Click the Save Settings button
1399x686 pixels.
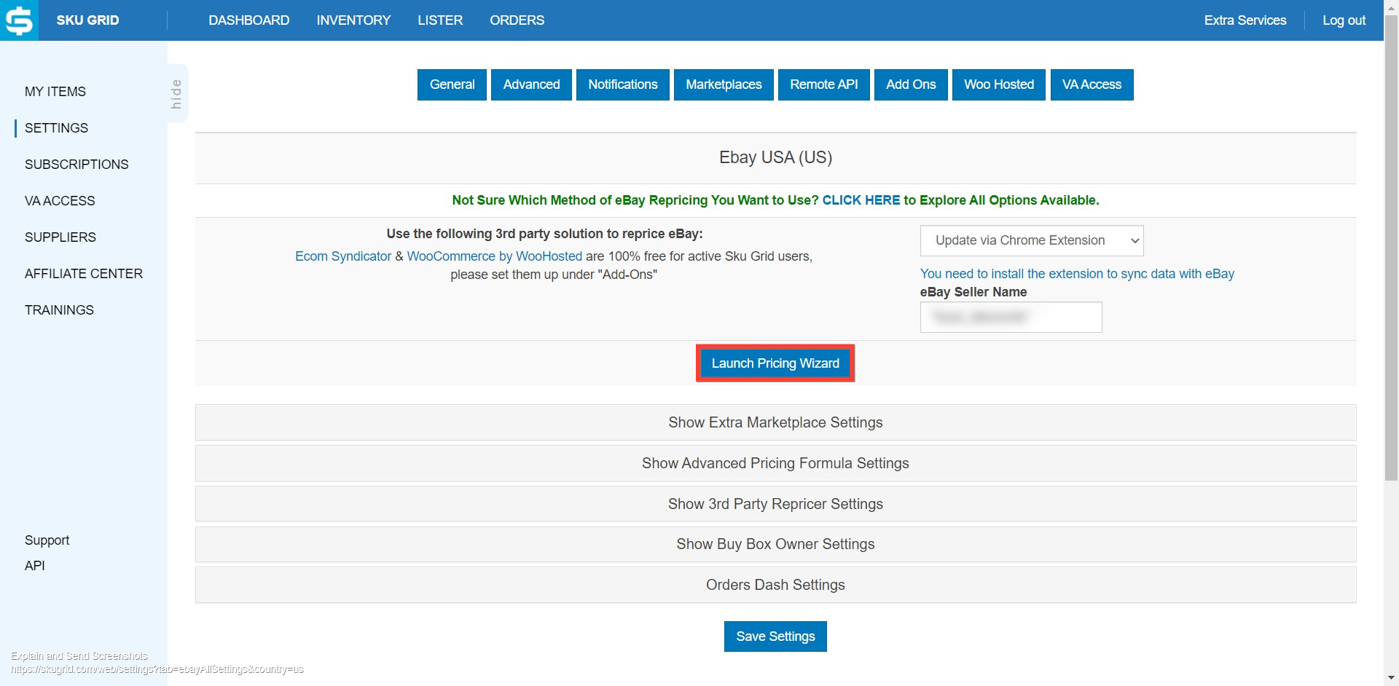775,636
